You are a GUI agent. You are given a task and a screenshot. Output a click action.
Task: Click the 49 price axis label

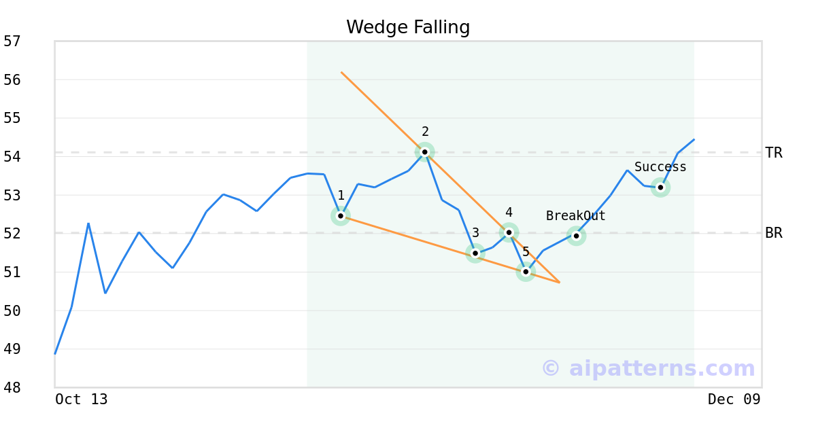12,349
